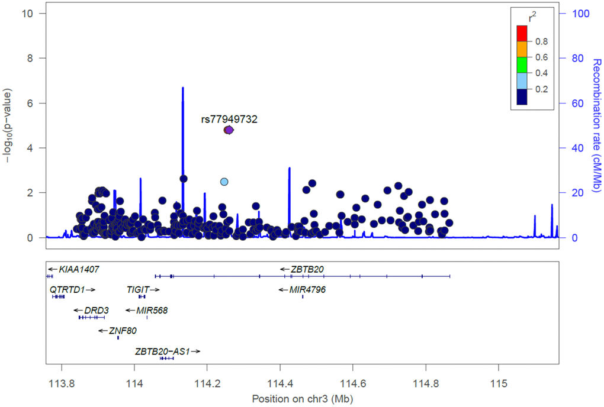Screen dimensions: 604x407
Task: Click the purple lead SNP diamond marker
Action: click(x=229, y=130)
